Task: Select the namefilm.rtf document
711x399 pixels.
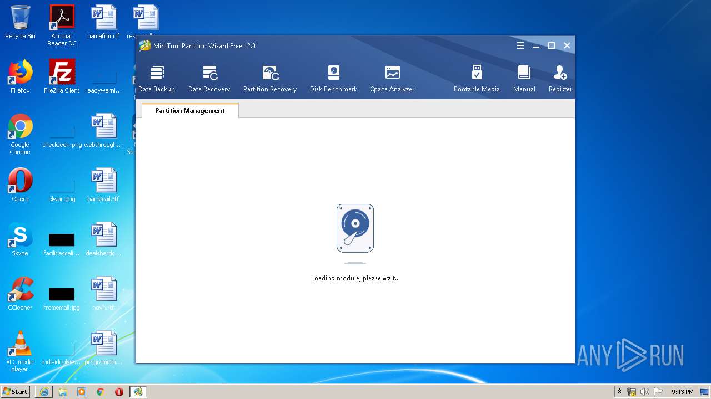Action: (x=103, y=22)
